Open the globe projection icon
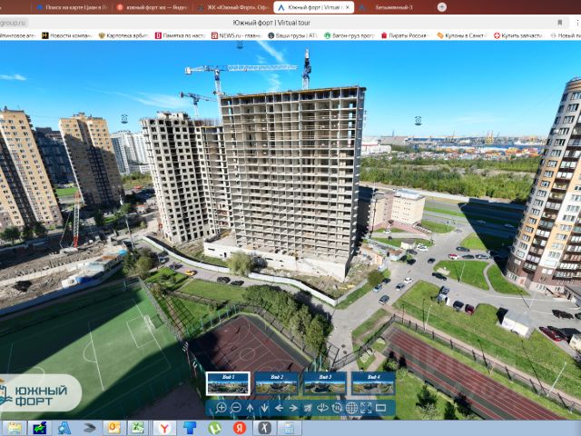Image resolution: width=581 pixels, height=436 pixels. click(x=351, y=408)
